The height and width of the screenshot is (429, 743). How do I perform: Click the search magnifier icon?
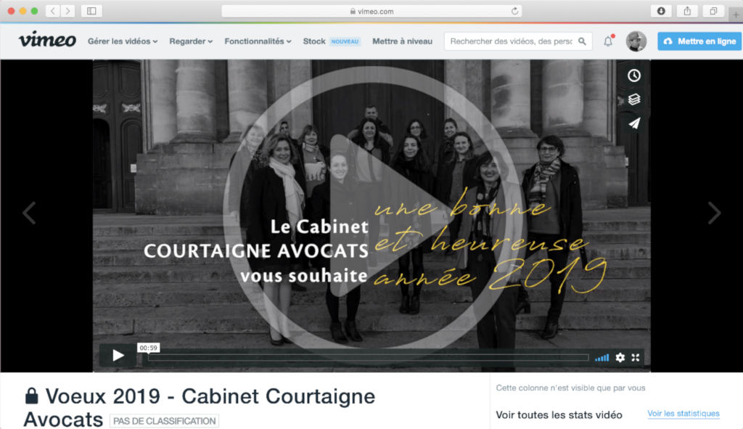click(x=582, y=41)
